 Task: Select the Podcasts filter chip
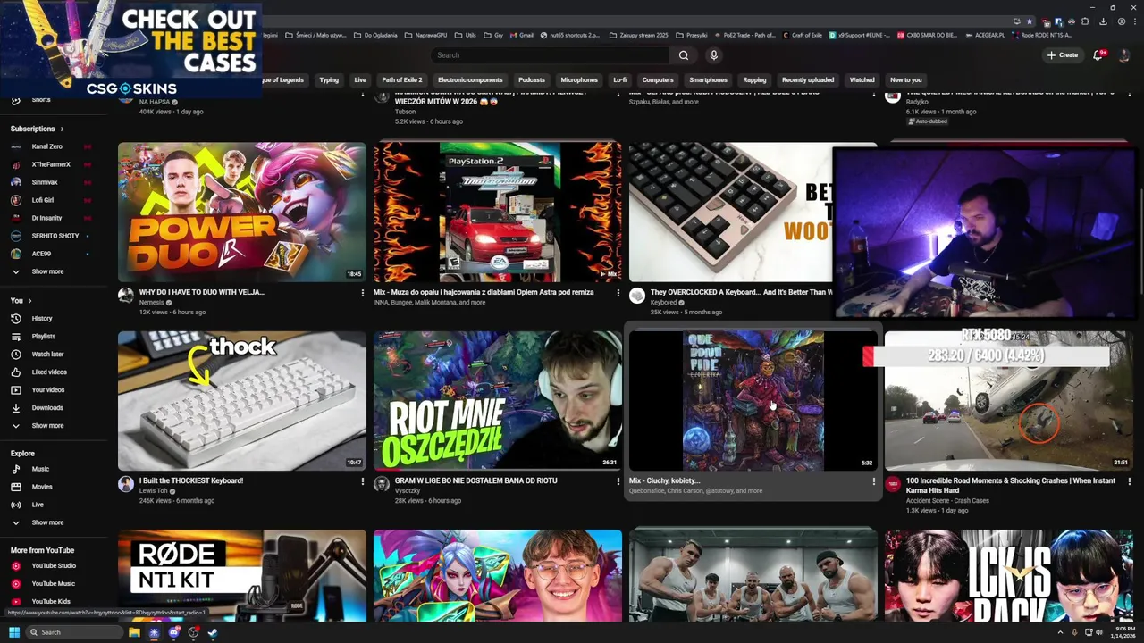(532, 79)
